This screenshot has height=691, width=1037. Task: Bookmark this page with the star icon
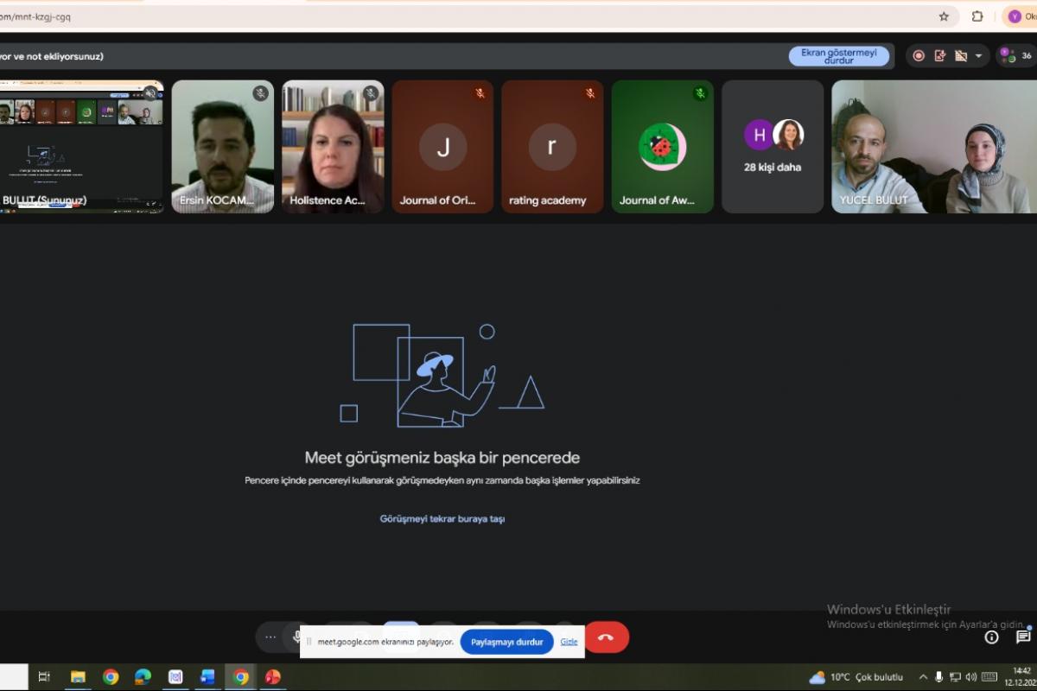(944, 16)
